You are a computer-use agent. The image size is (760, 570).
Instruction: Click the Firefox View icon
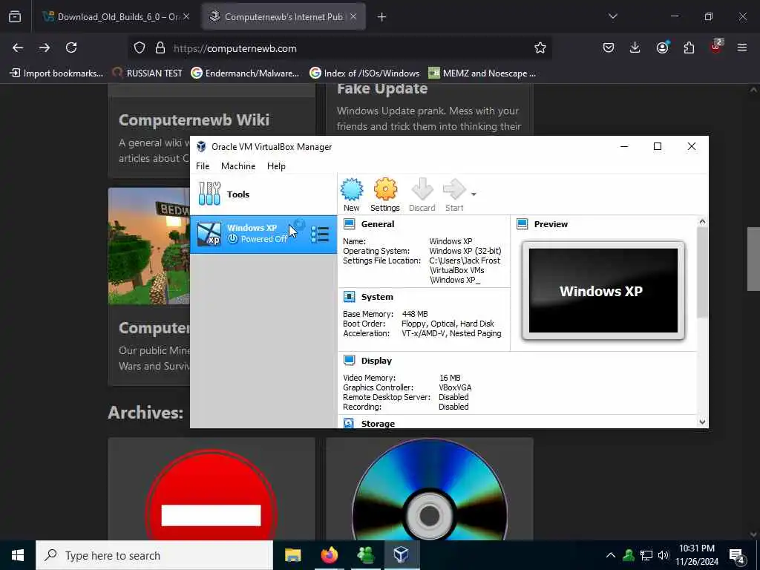[15, 17]
